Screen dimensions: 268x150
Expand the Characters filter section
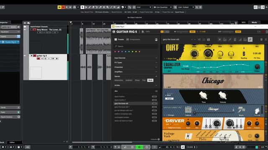coord(136,67)
